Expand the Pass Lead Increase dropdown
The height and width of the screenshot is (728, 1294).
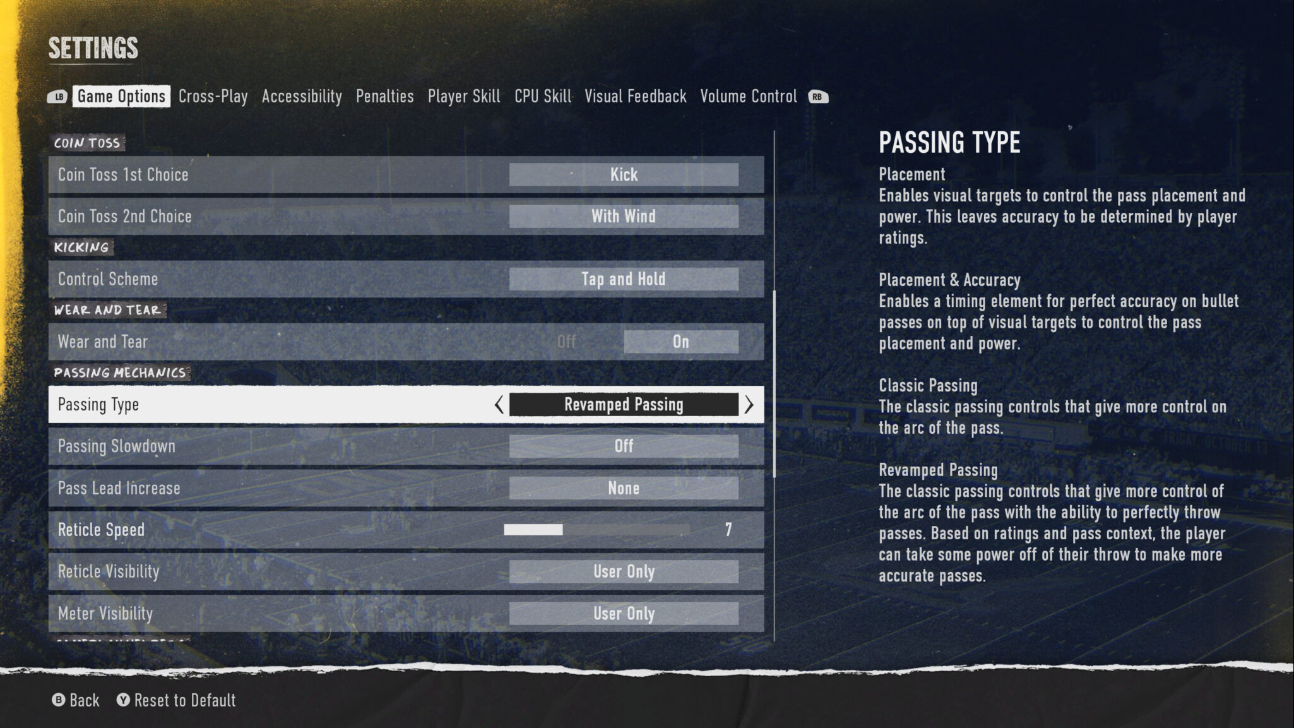pyautogui.click(x=622, y=487)
